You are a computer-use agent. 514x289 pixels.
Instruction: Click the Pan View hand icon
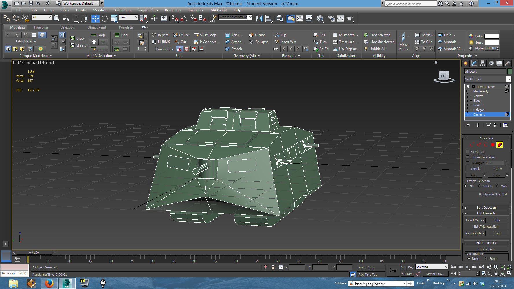coord(496,273)
